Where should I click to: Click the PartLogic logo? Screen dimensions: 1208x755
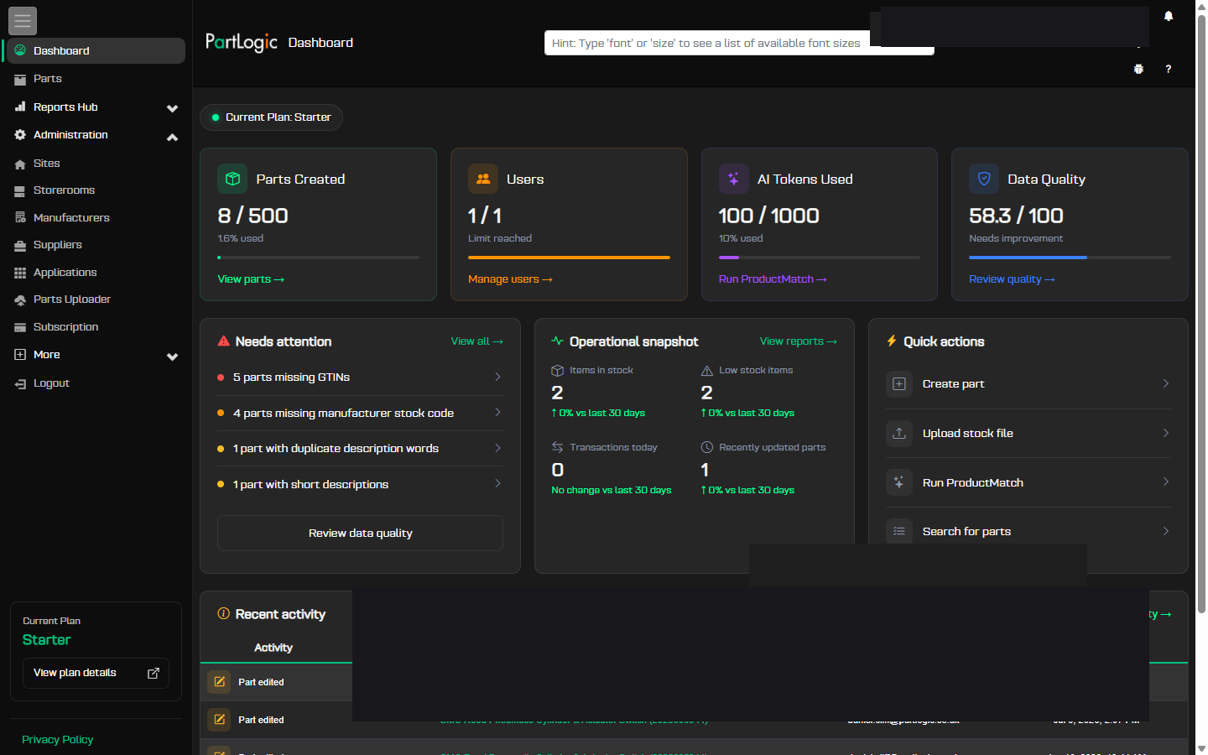[x=242, y=42]
